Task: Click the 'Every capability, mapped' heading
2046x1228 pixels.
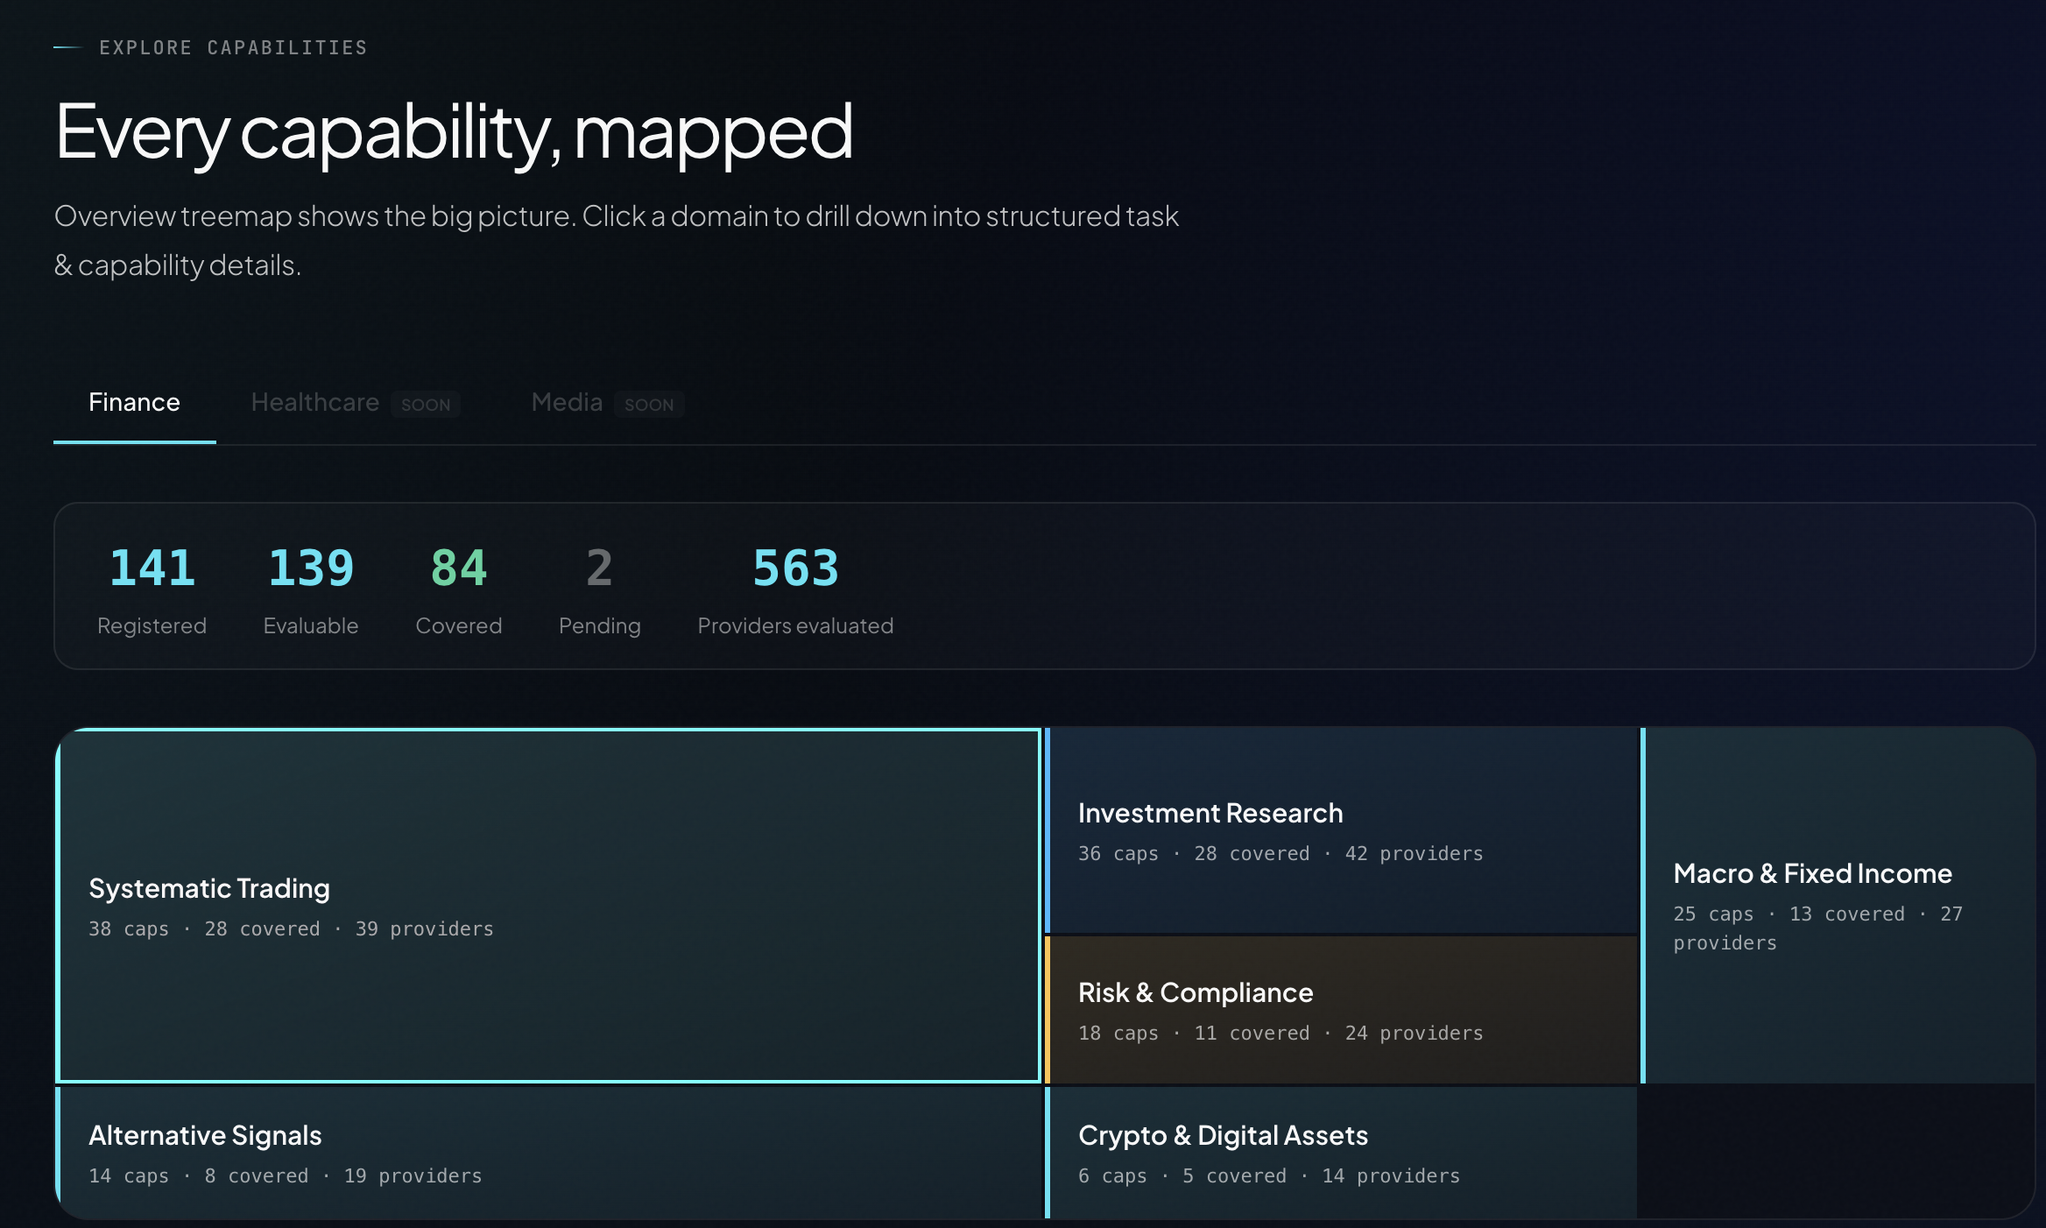Action: [454, 131]
